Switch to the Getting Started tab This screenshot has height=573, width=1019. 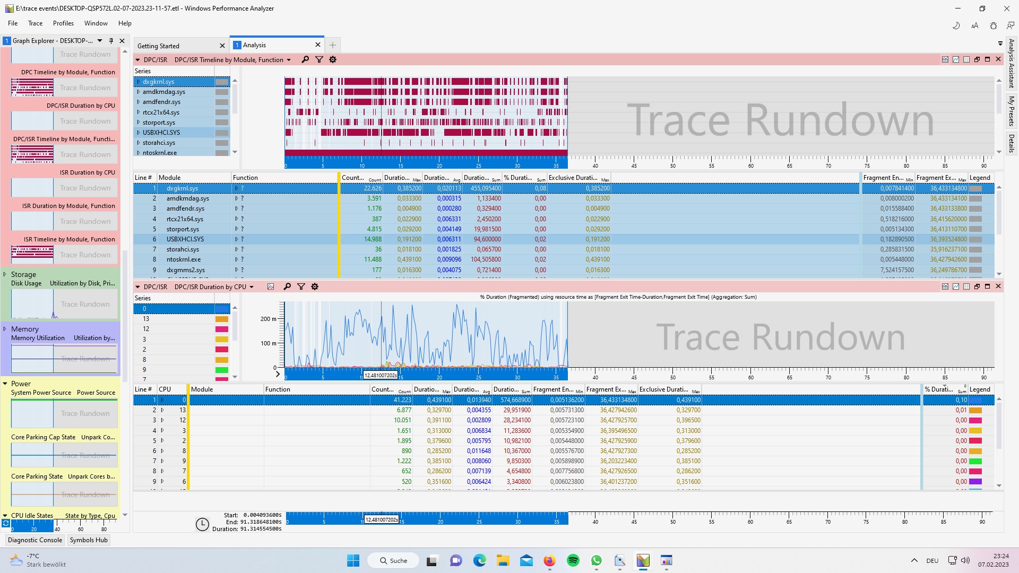pyautogui.click(x=158, y=46)
